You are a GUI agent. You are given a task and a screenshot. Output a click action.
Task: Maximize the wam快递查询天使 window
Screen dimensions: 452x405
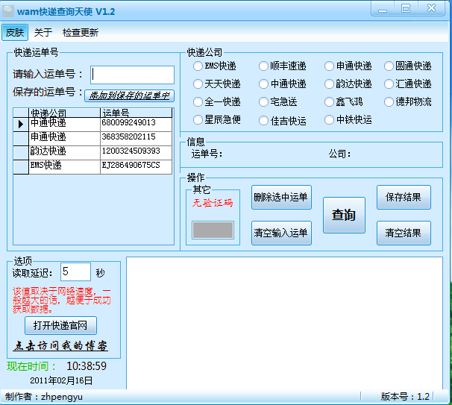click(x=406, y=9)
